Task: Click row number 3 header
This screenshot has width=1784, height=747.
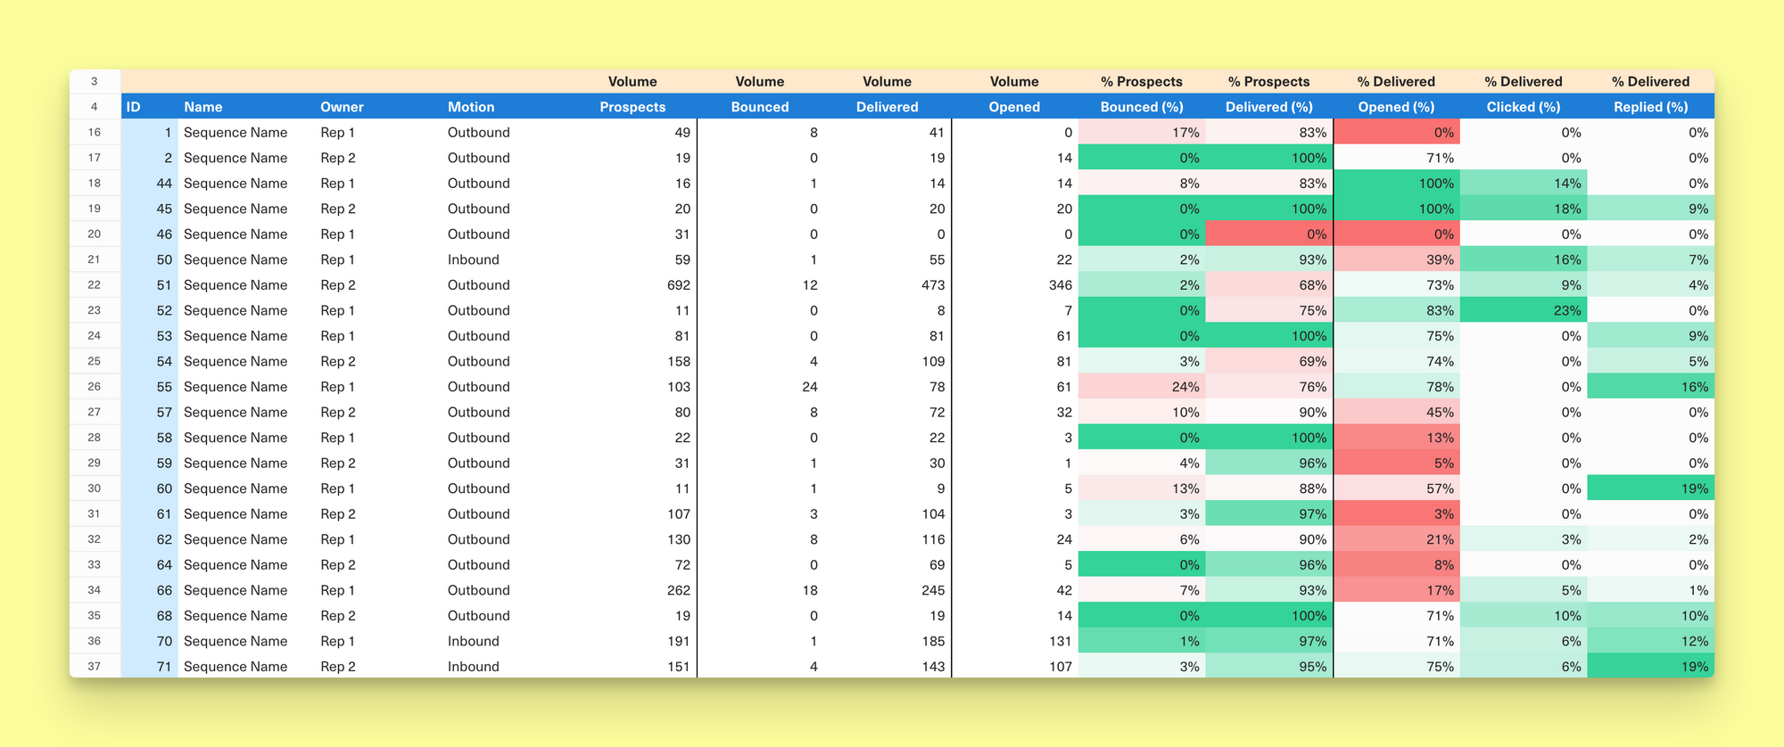Action: click(x=95, y=81)
